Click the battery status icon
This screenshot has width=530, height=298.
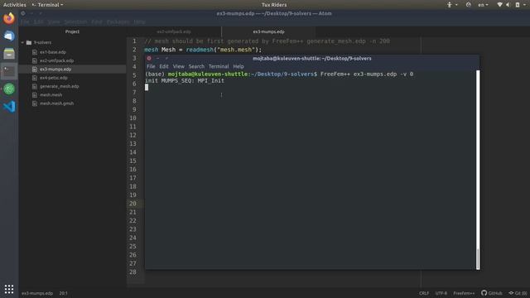517,5
